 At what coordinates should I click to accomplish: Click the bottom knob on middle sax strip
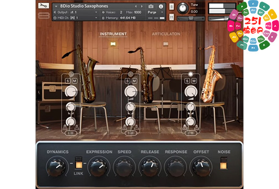click(x=130, y=121)
